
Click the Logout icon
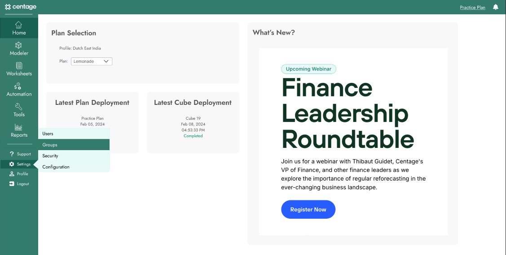point(12,184)
